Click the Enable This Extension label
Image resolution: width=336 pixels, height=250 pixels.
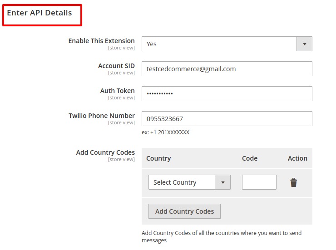click(x=102, y=41)
